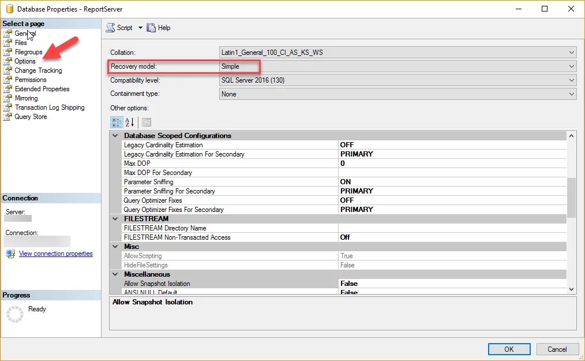Maximize the Database Properties window
585x361 pixels.
(545, 9)
